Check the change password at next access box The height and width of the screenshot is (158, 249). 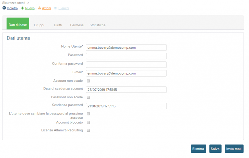[x=89, y=114]
